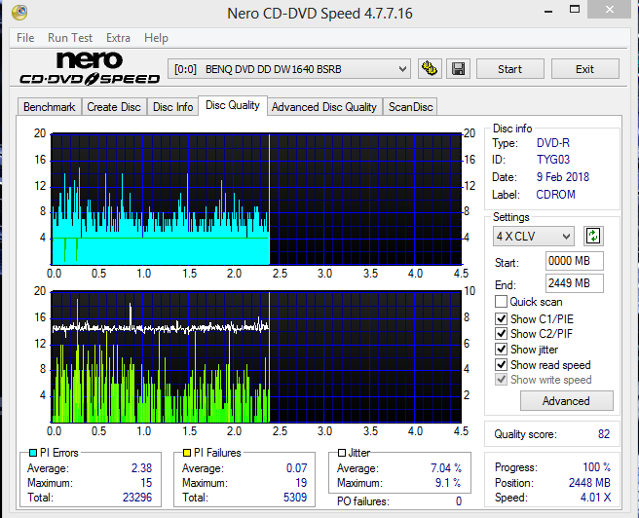
Task: Open the File menu
Action: (25, 38)
